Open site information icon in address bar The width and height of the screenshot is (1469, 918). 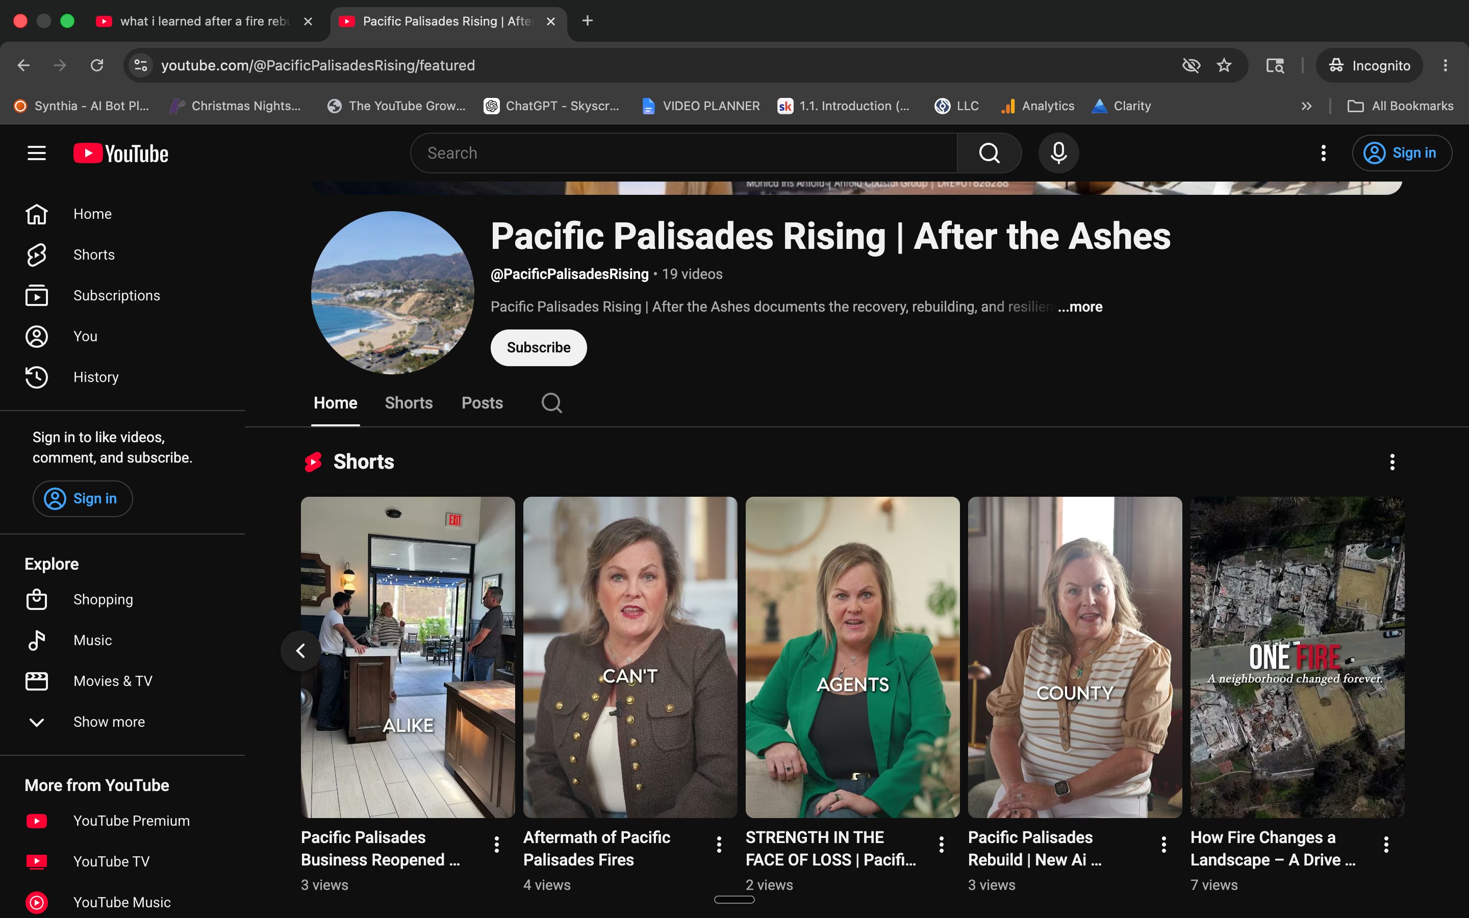141,66
